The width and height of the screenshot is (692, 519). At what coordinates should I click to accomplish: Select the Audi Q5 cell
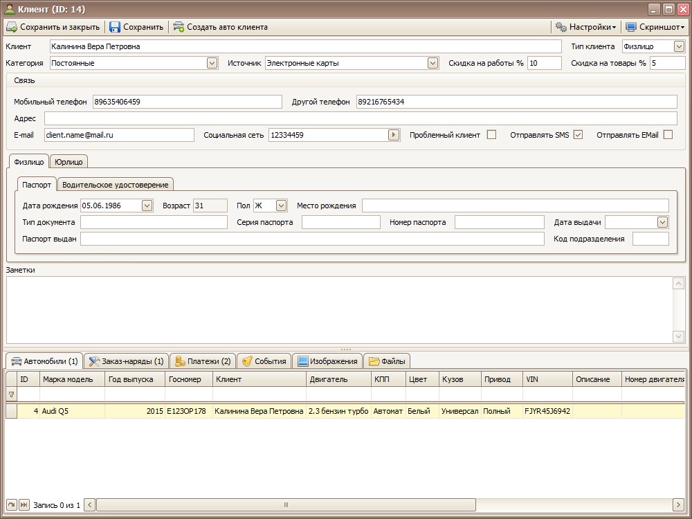click(x=73, y=411)
